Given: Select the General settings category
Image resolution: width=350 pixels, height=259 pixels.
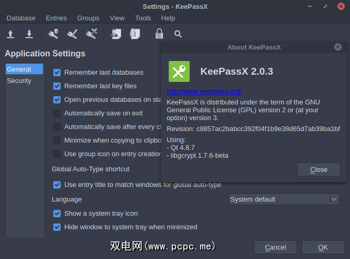Looking at the screenshot, I should (x=25, y=69).
